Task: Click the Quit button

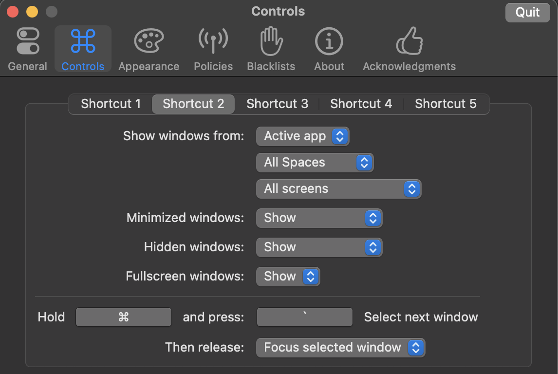Action: coord(527,13)
